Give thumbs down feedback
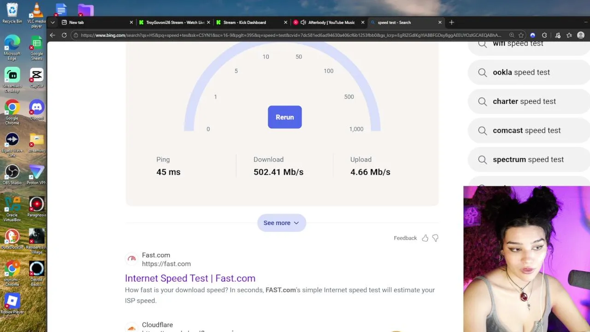Screen dimensions: 590x332 (x=435, y=238)
